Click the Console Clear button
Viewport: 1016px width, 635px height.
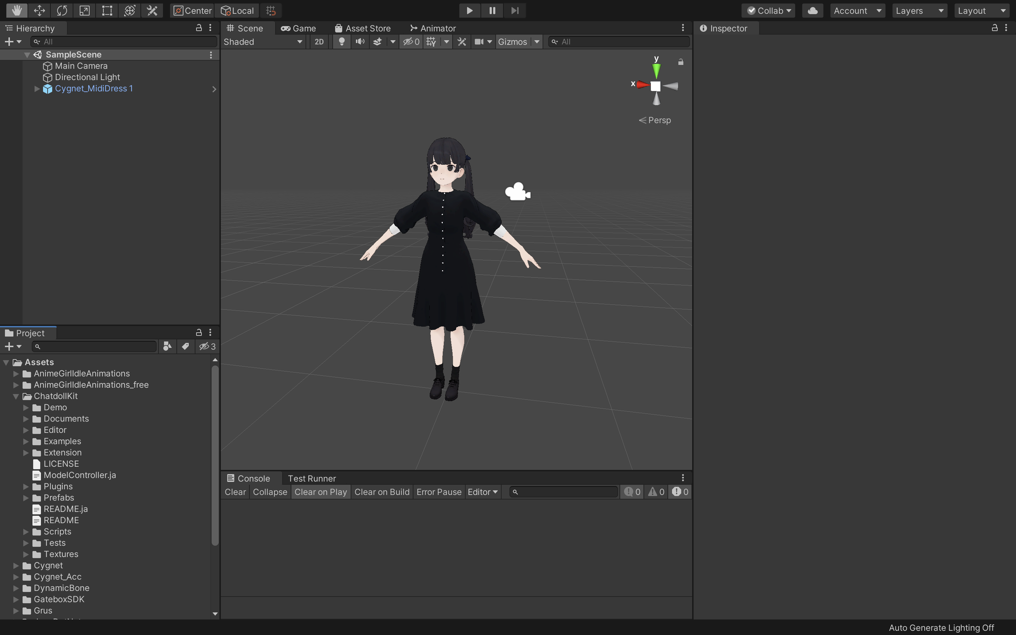click(x=235, y=492)
